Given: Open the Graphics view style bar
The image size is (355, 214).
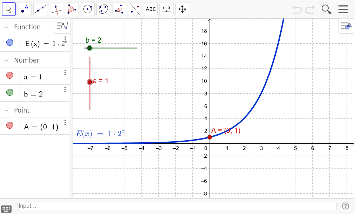Looking at the screenshot, I should pos(346,26).
